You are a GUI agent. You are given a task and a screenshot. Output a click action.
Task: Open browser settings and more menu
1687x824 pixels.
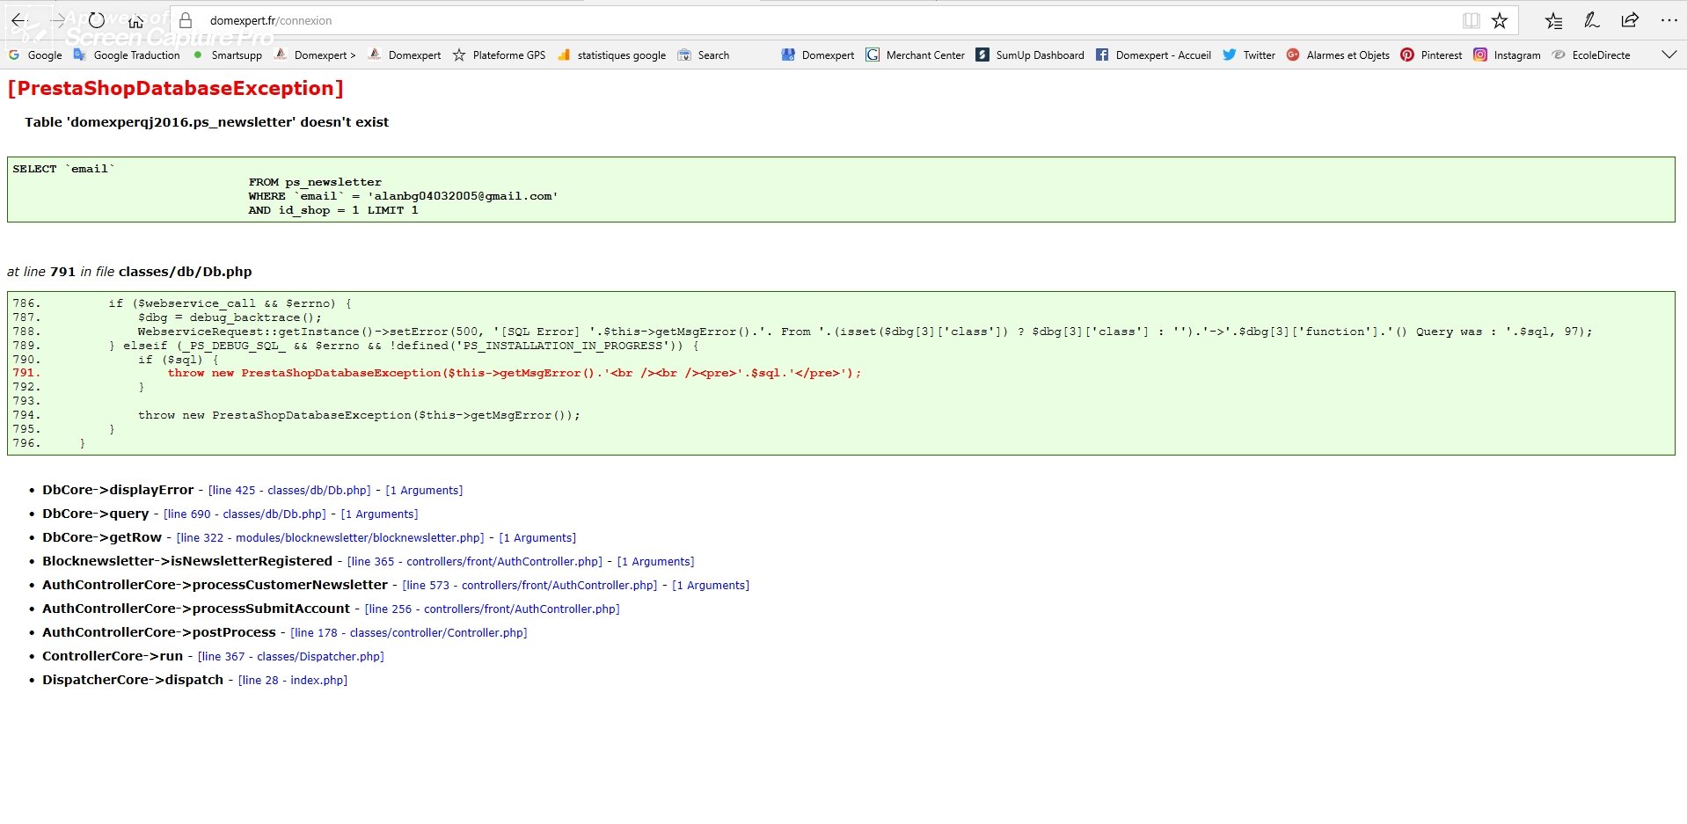(1669, 20)
